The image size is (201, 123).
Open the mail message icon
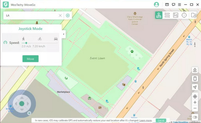167,5
